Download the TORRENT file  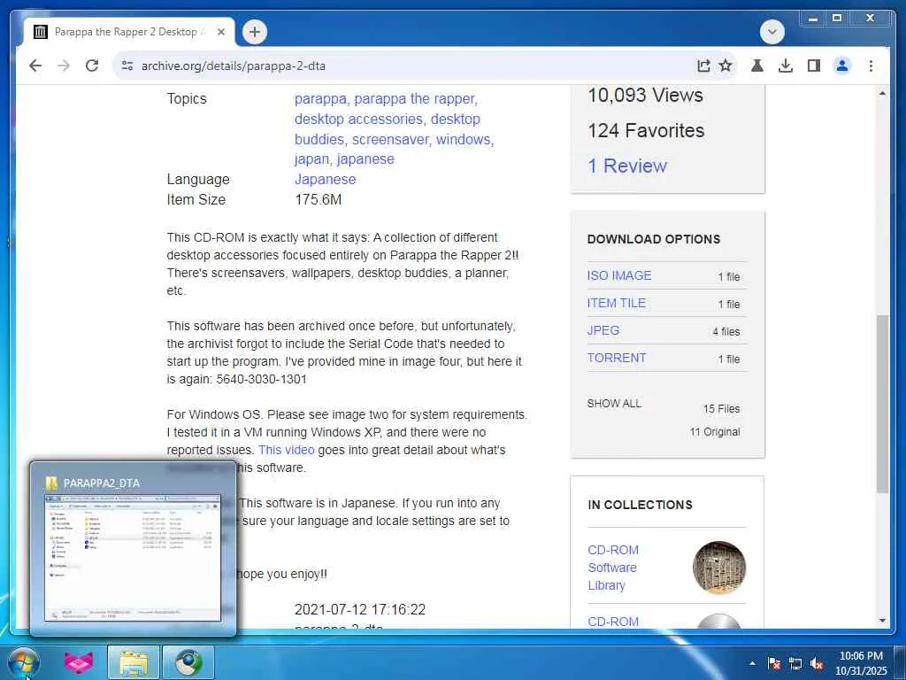617,358
